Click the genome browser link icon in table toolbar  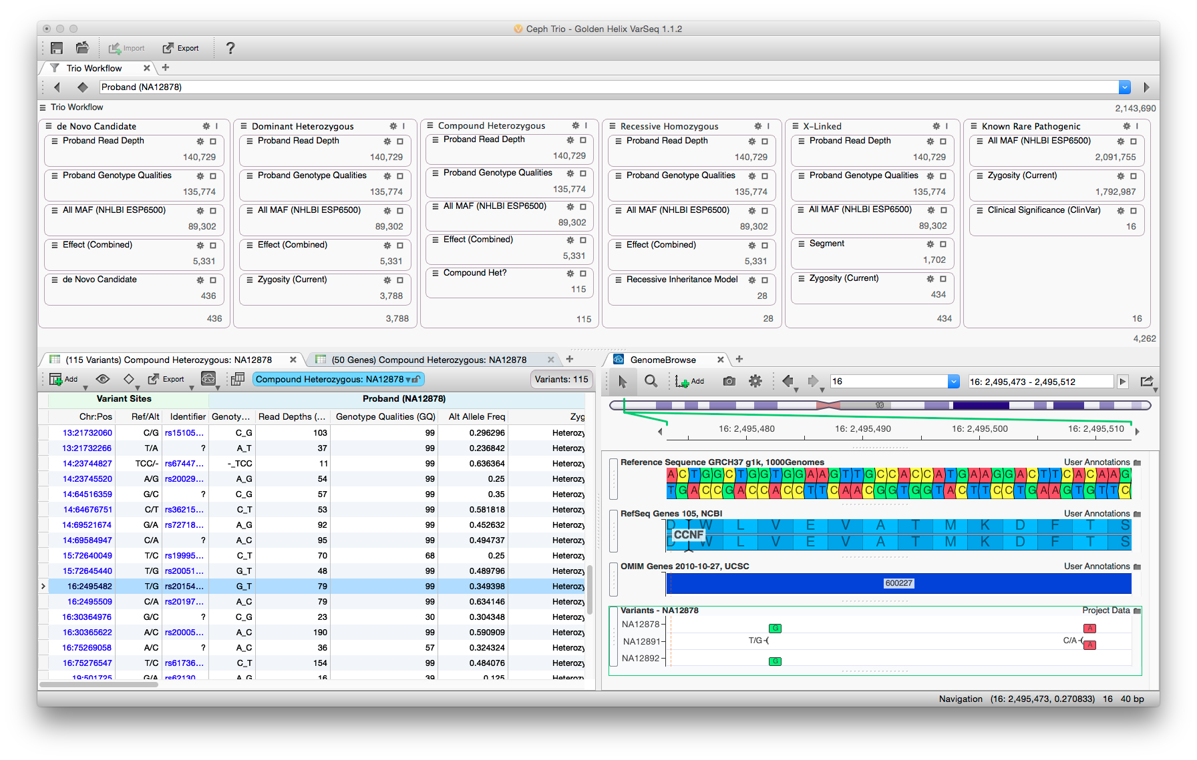208,379
